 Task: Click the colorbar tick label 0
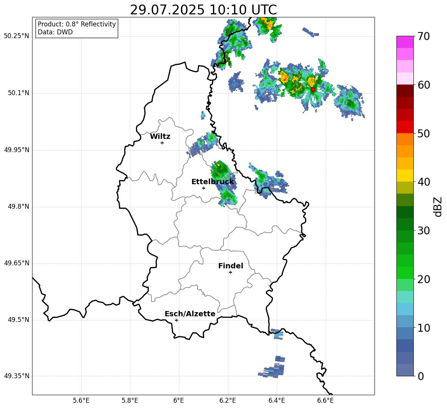(421, 376)
